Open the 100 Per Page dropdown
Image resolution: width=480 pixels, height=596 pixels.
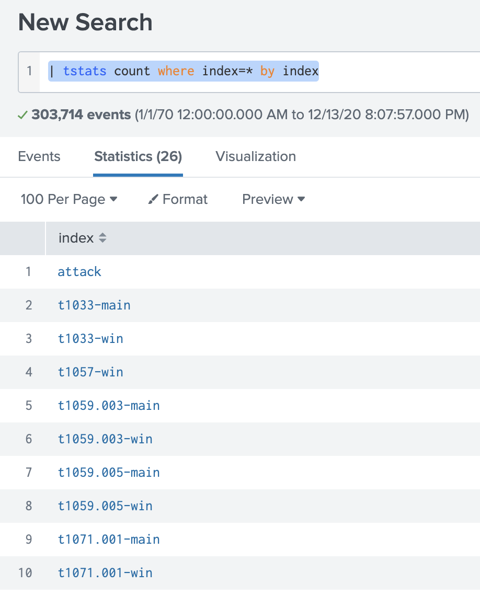click(69, 199)
